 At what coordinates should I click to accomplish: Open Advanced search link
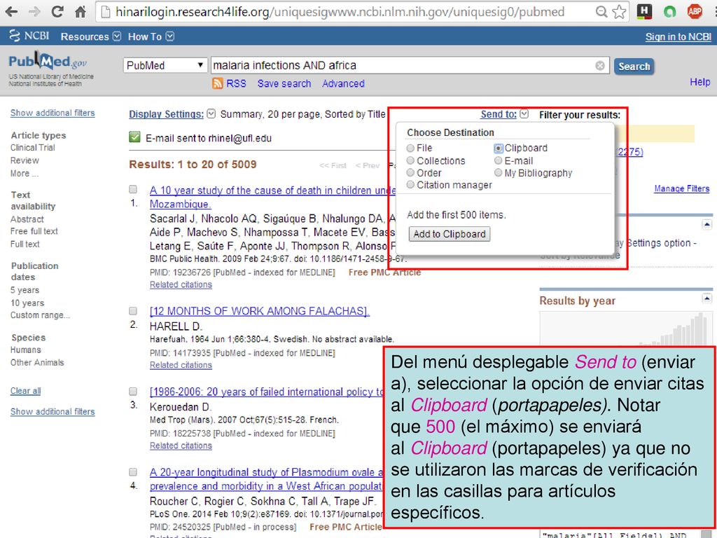point(343,84)
